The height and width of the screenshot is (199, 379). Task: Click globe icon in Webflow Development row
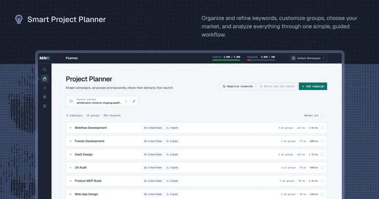[145, 128]
